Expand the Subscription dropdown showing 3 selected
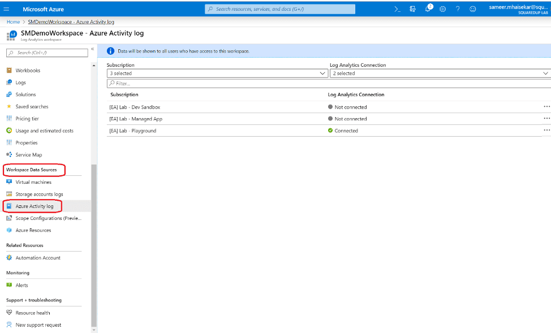Image resolution: width=551 pixels, height=333 pixels. [x=217, y=73]
